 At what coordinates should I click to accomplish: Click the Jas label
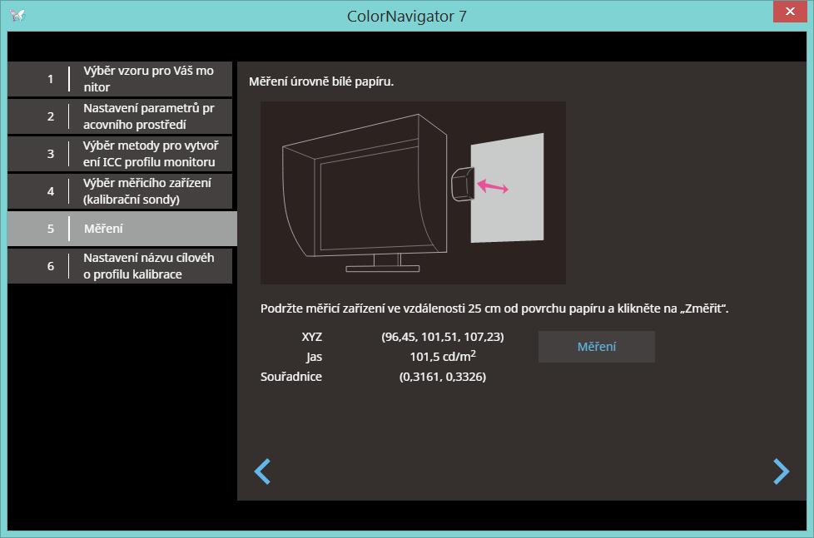click(x=314, y=357)
